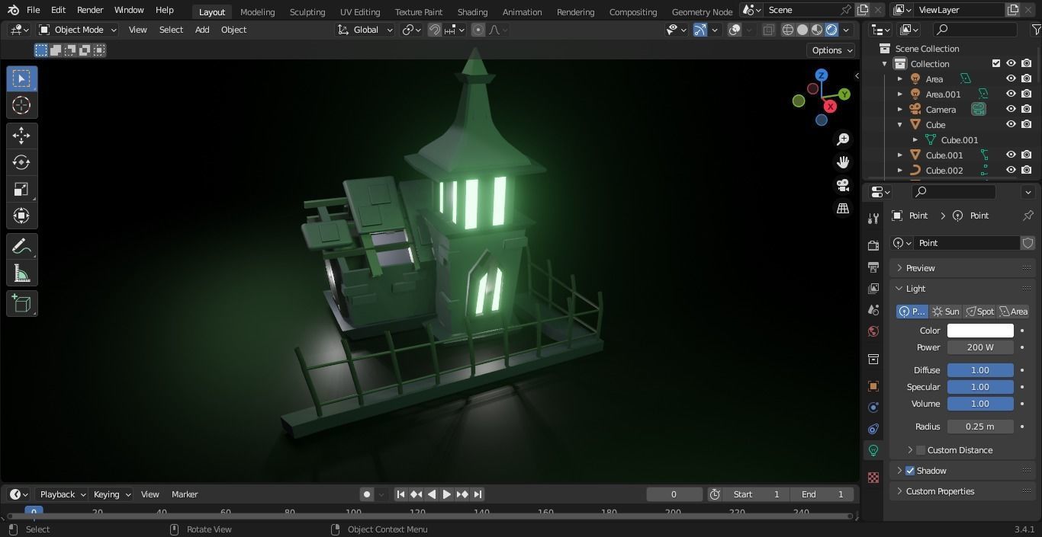Select the Scale tool
Screen dimensions: 1042x537
click(x=21, y=189)
